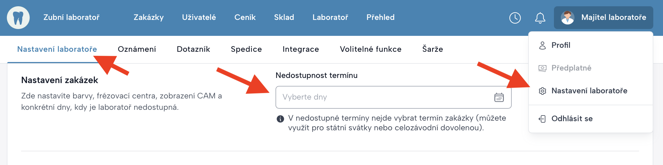Open the Zakázky menu

pyautogui.click(x=148, y=18)
